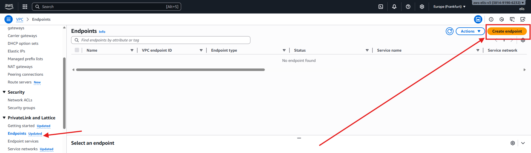Open console settings gear in top bar

click(x=422, y=7)
